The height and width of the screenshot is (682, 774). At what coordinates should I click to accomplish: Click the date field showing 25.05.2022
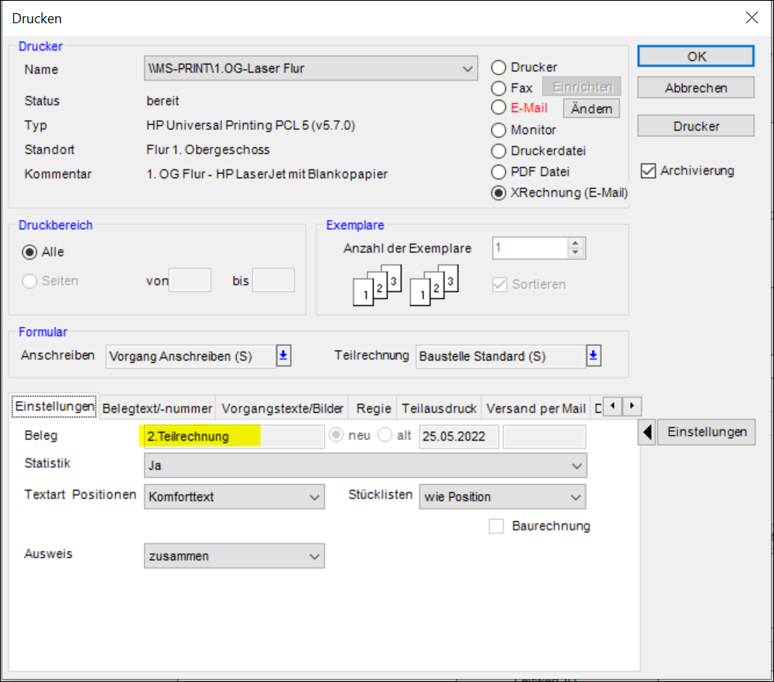pyautogui.click(x=459, y=437)
